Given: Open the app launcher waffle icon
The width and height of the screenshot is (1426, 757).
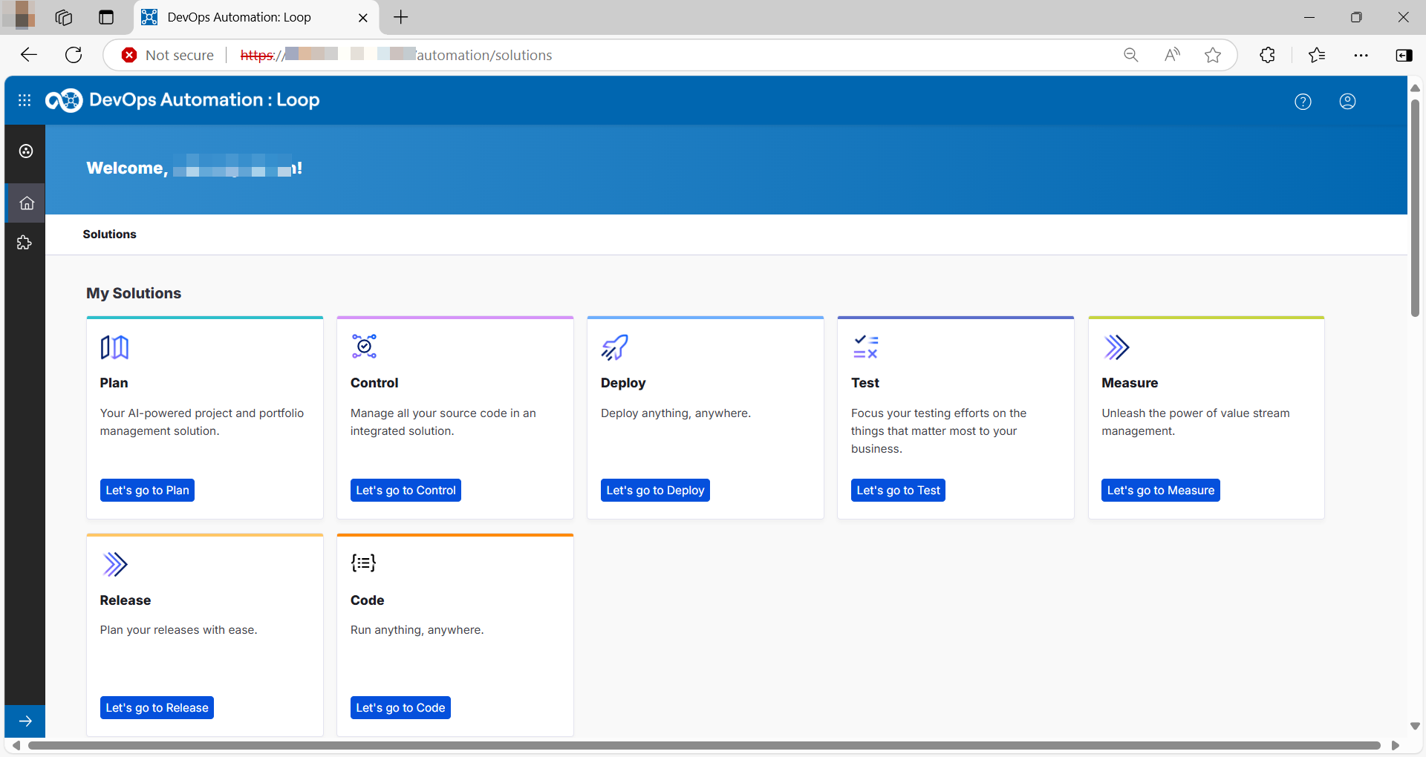Looking at the screenshot, I should click(x=25, y=100).
